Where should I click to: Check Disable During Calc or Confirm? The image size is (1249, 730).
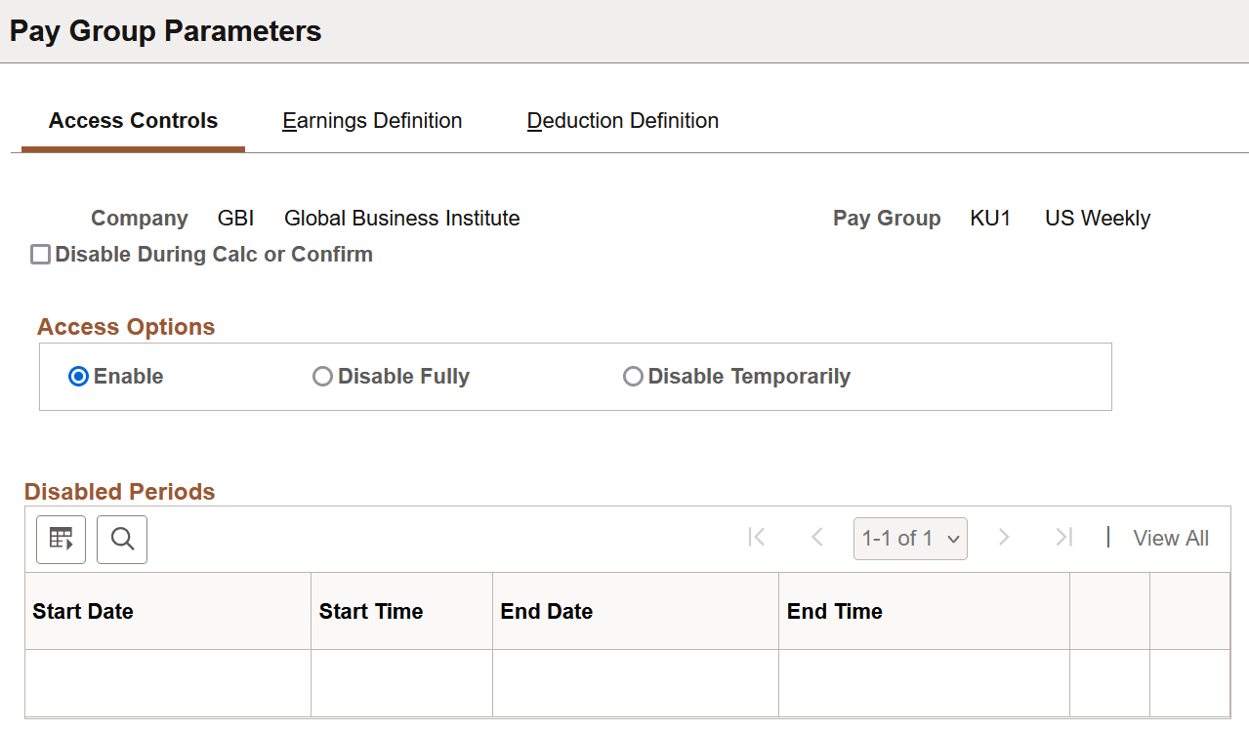pyautogui.click(x=40, y=254)
